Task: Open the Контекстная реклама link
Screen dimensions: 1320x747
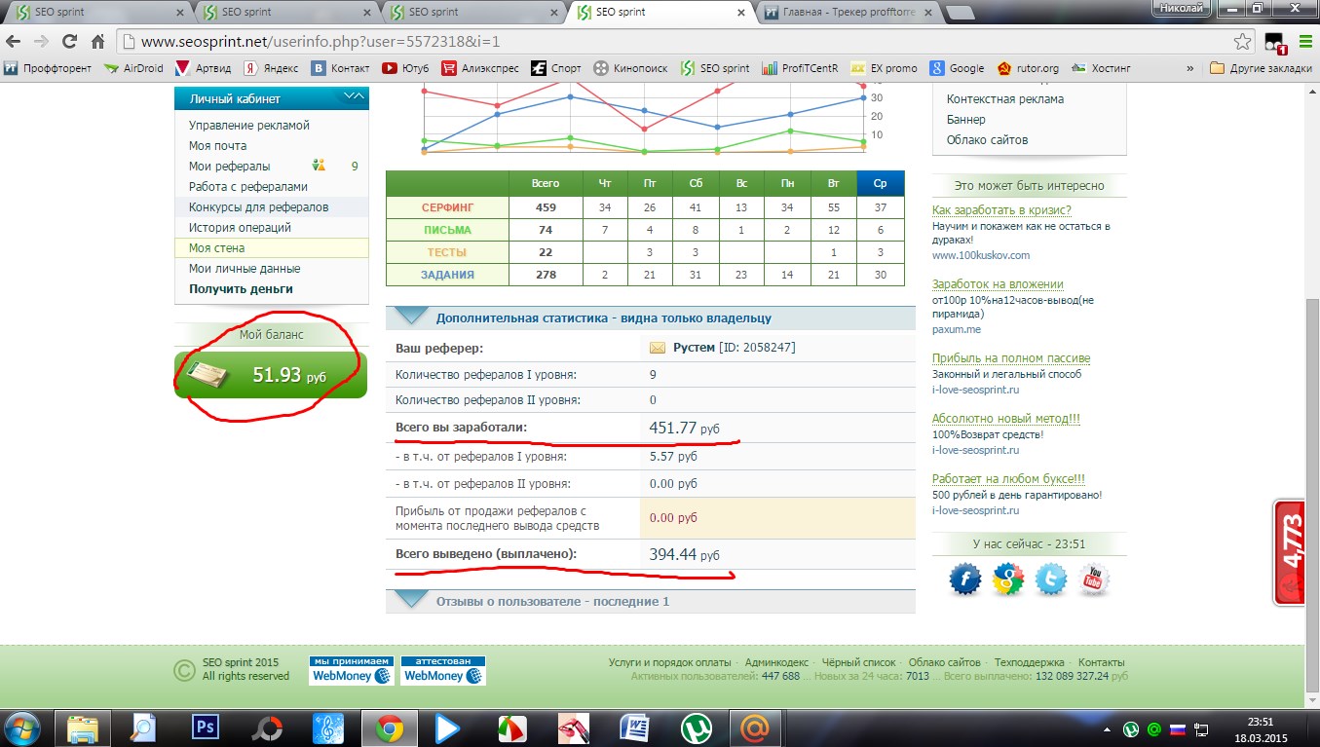Action: pyautogui.click(x=1005, y=98)
